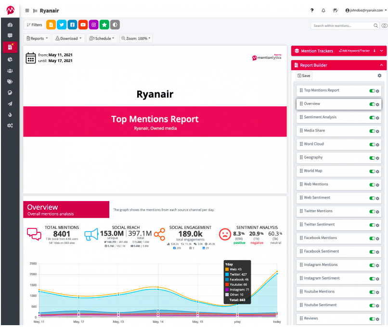Open the johndoe@ryanair.com account menu

[x=366, y=11]
